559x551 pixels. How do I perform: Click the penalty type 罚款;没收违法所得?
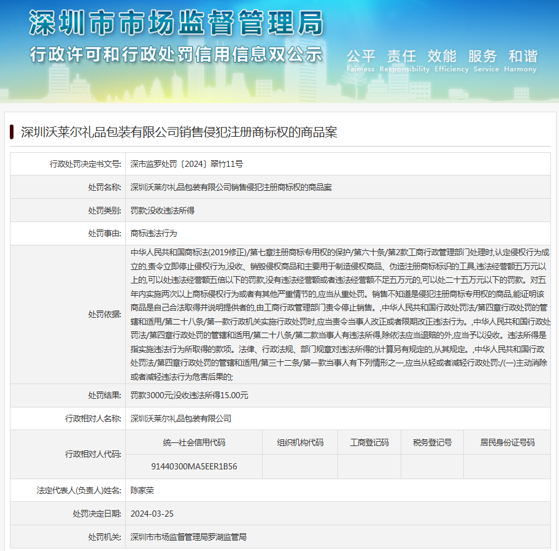(162, 210)
